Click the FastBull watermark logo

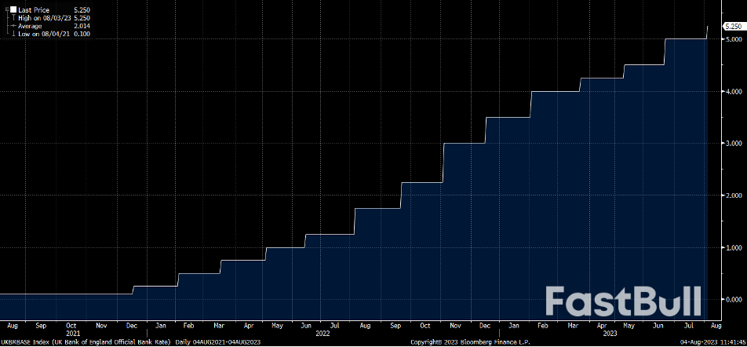[x=623, y=301]
